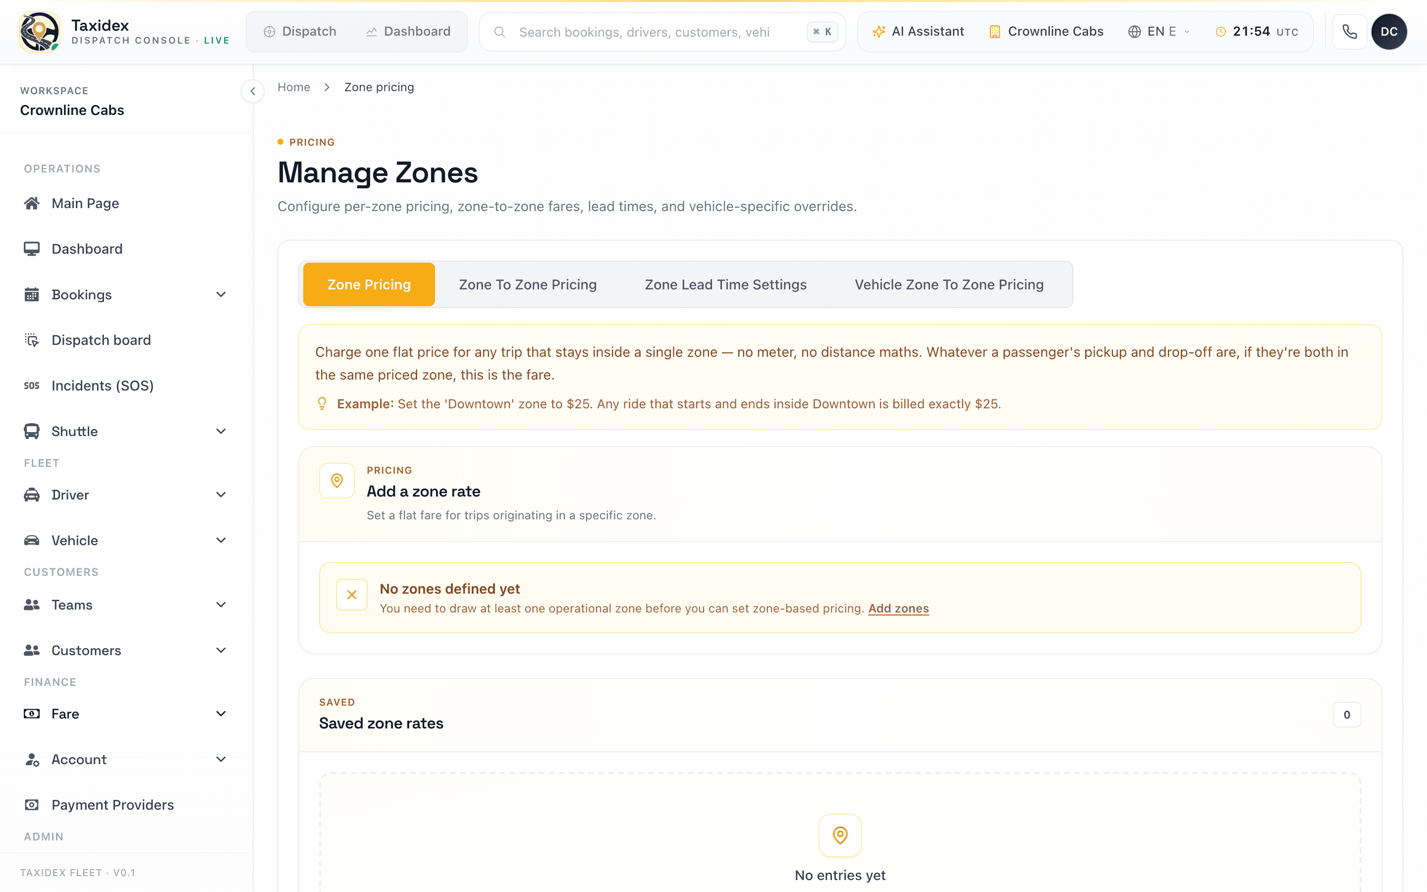The image size is (1427, 892).
Task: Click the Main Page home icon
Action: pyautogui.click(x=32, y=203)
